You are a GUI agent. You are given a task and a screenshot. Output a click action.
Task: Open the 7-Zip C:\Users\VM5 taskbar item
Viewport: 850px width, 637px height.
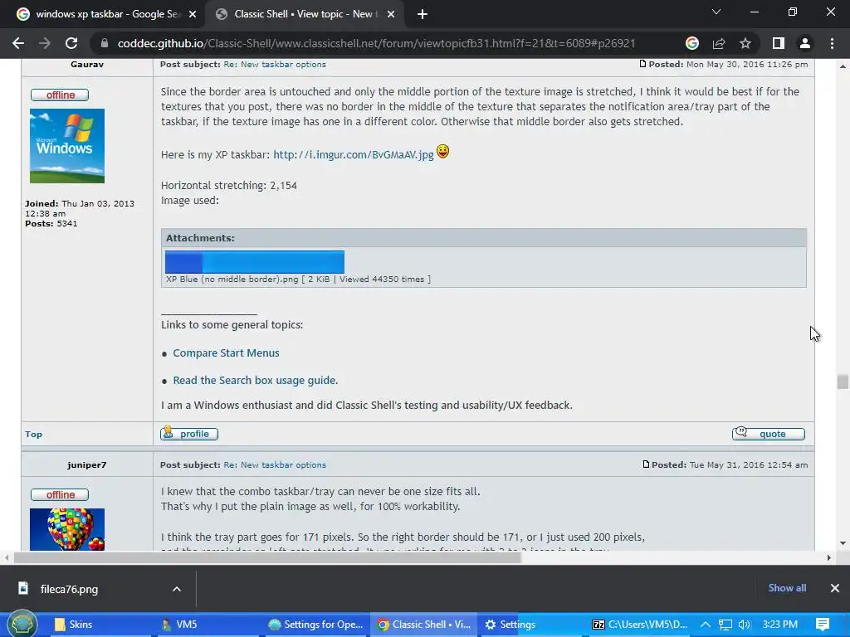[640, 625]
